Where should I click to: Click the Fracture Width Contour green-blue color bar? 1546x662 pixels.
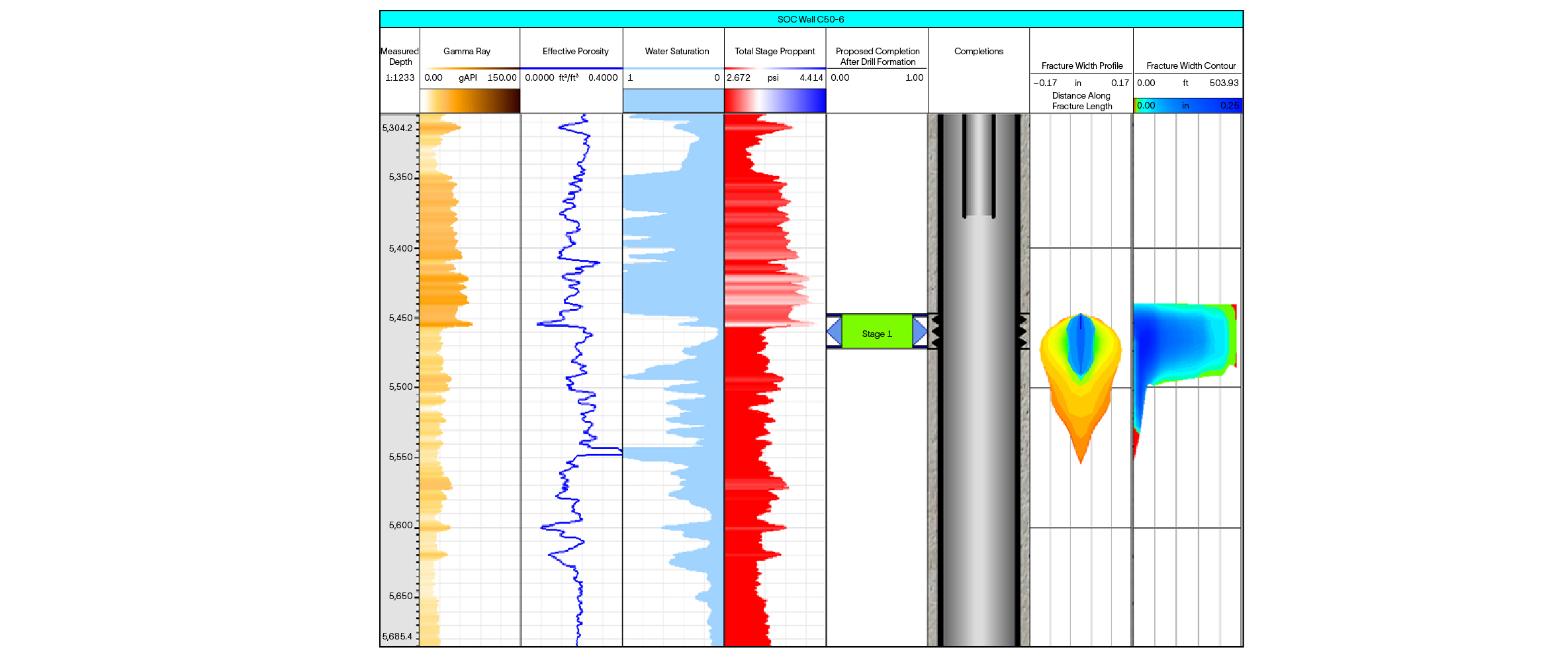coord(1188,105)
